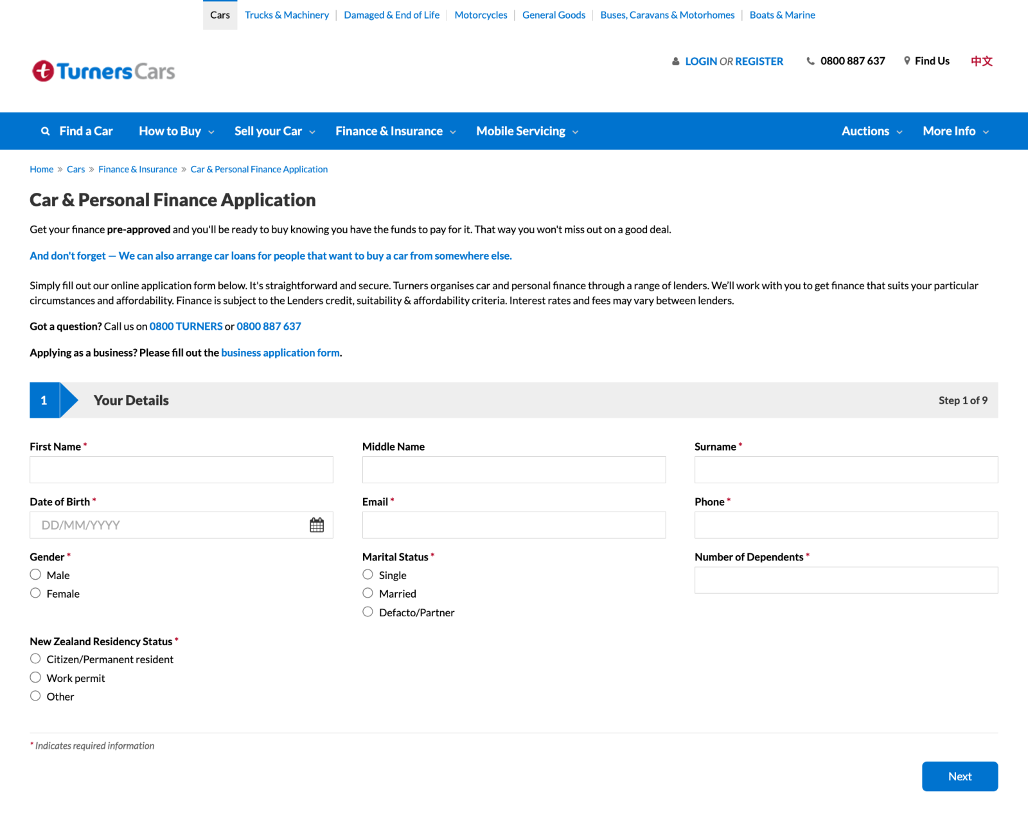Click the map pin icon by Find Us
The width and height of the screenshot is (1028, 840).
click(907, 60)
